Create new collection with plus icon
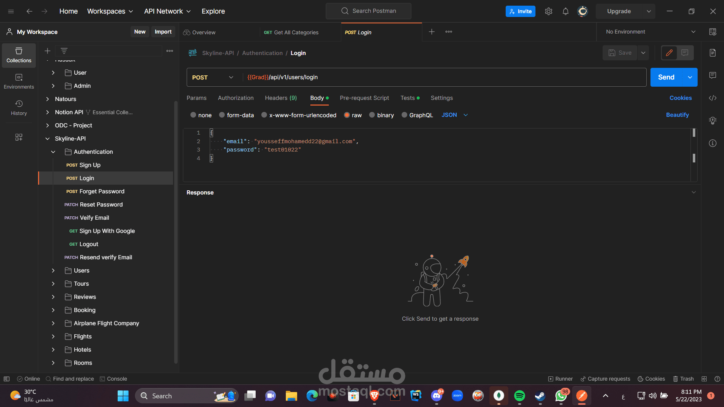This screenshot has width=724, height=407. pos(48,51)
